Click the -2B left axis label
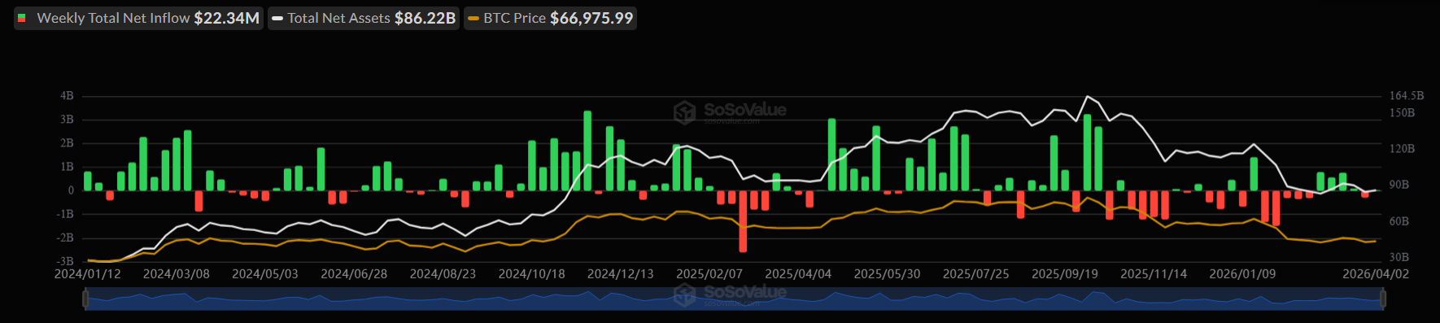Image resolution: width=1440 pixels, height=323 pixels. (65, 238)
